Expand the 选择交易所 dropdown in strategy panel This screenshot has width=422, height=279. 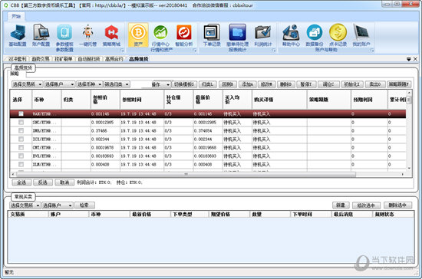[x=27, y=84]
